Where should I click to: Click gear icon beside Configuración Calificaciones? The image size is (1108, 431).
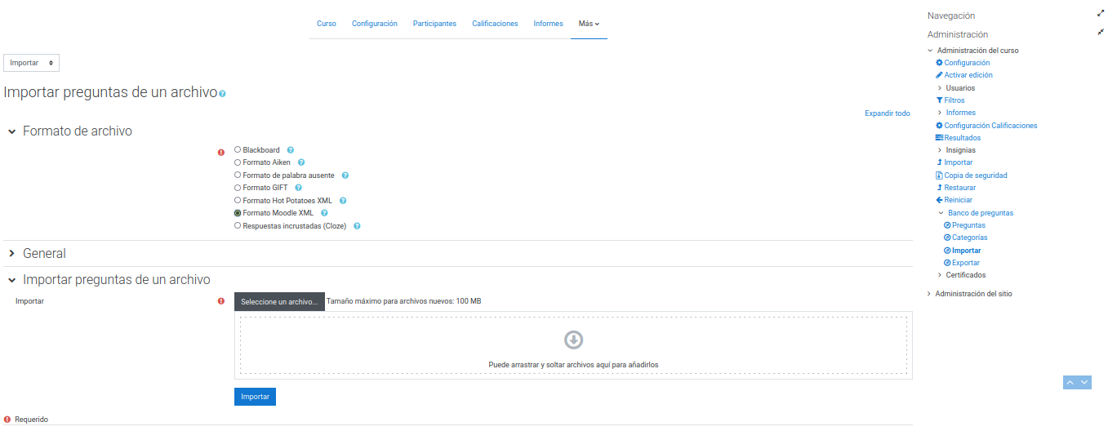[939, 126]
